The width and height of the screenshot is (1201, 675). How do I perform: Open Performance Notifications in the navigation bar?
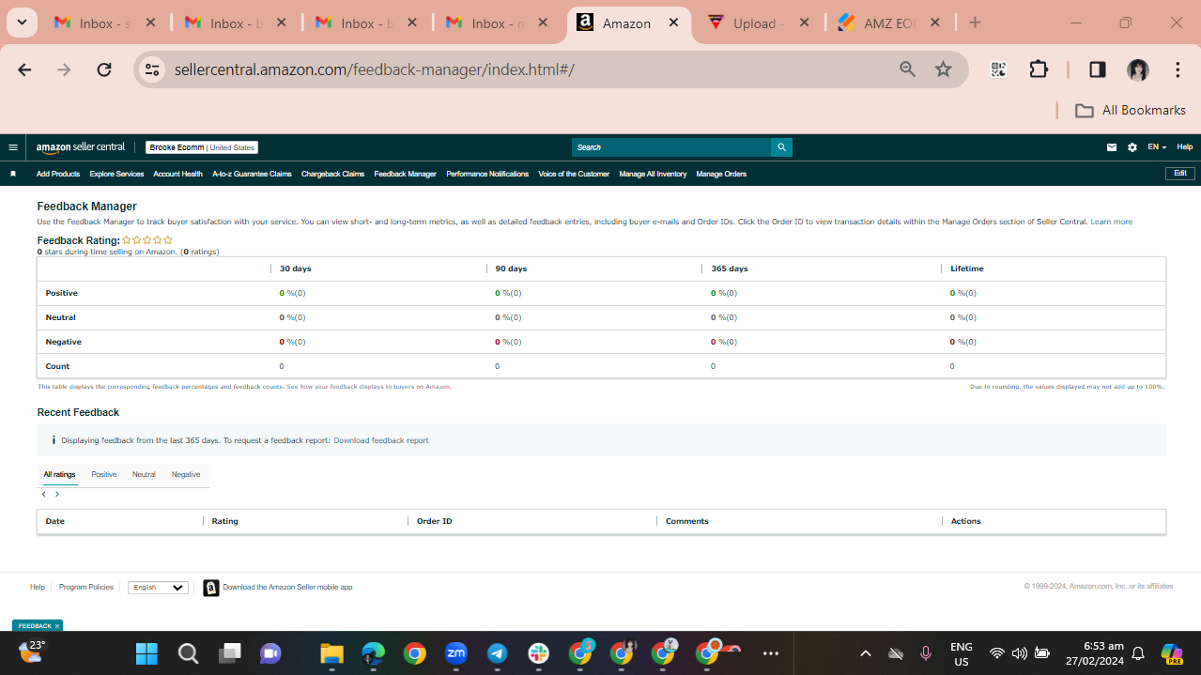(x=487, y=174)
